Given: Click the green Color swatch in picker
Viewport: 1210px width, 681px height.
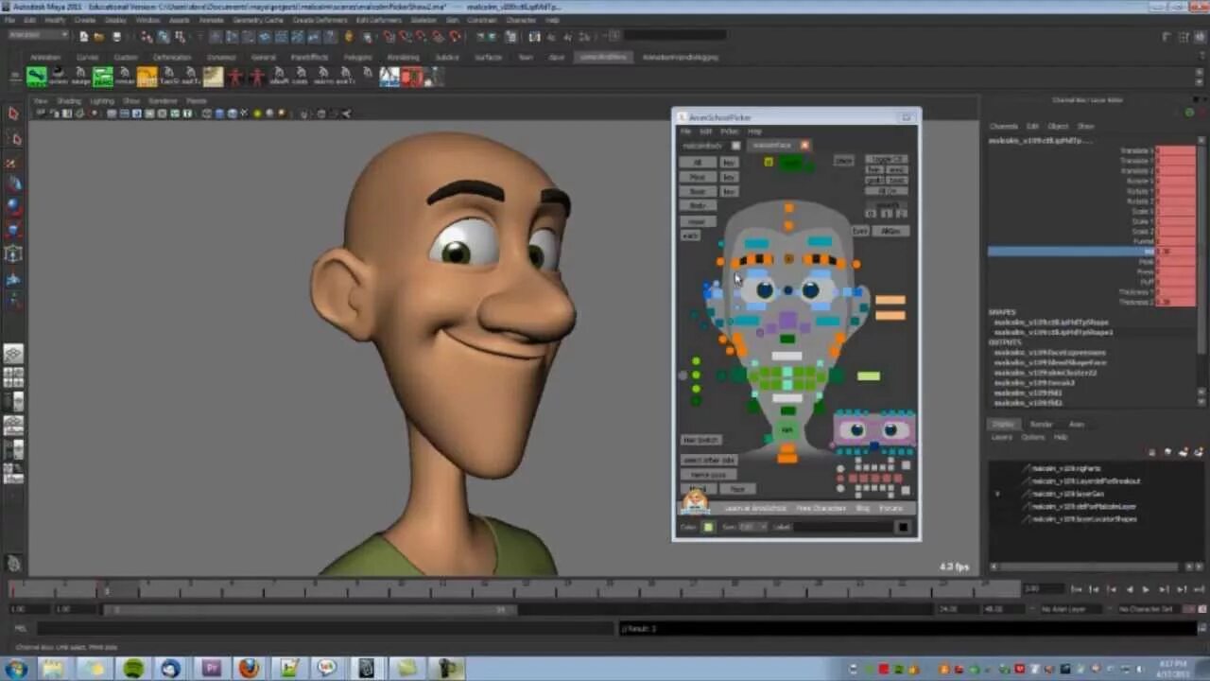Looking at the screenshot, I should [708, 527].
